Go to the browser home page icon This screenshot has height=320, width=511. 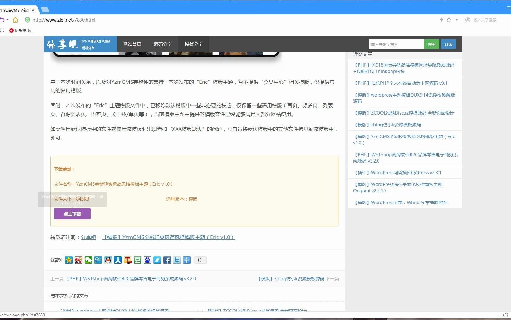pos(15,20)
